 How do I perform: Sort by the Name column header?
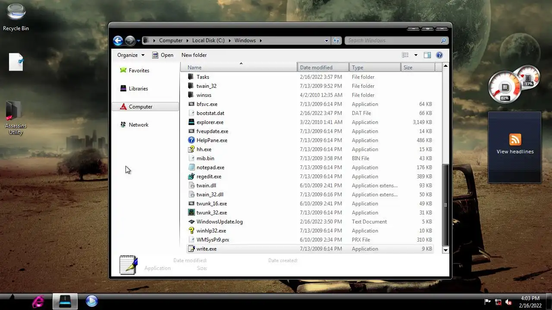[x=238, y=68]
